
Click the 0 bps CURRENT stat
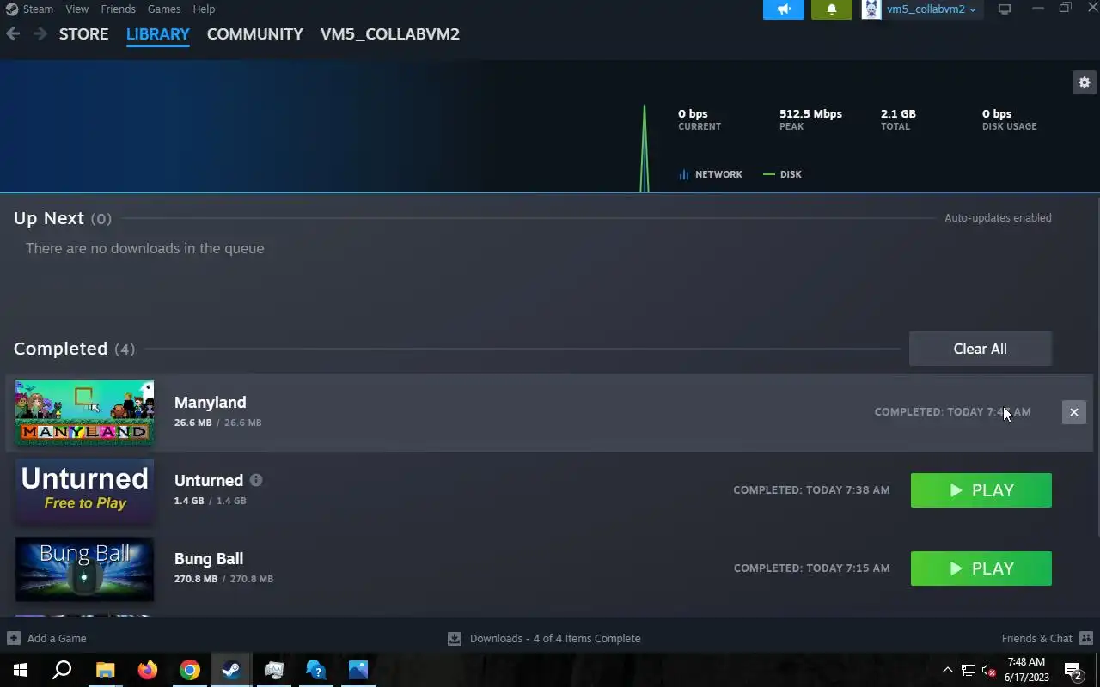tap(700, 119)
